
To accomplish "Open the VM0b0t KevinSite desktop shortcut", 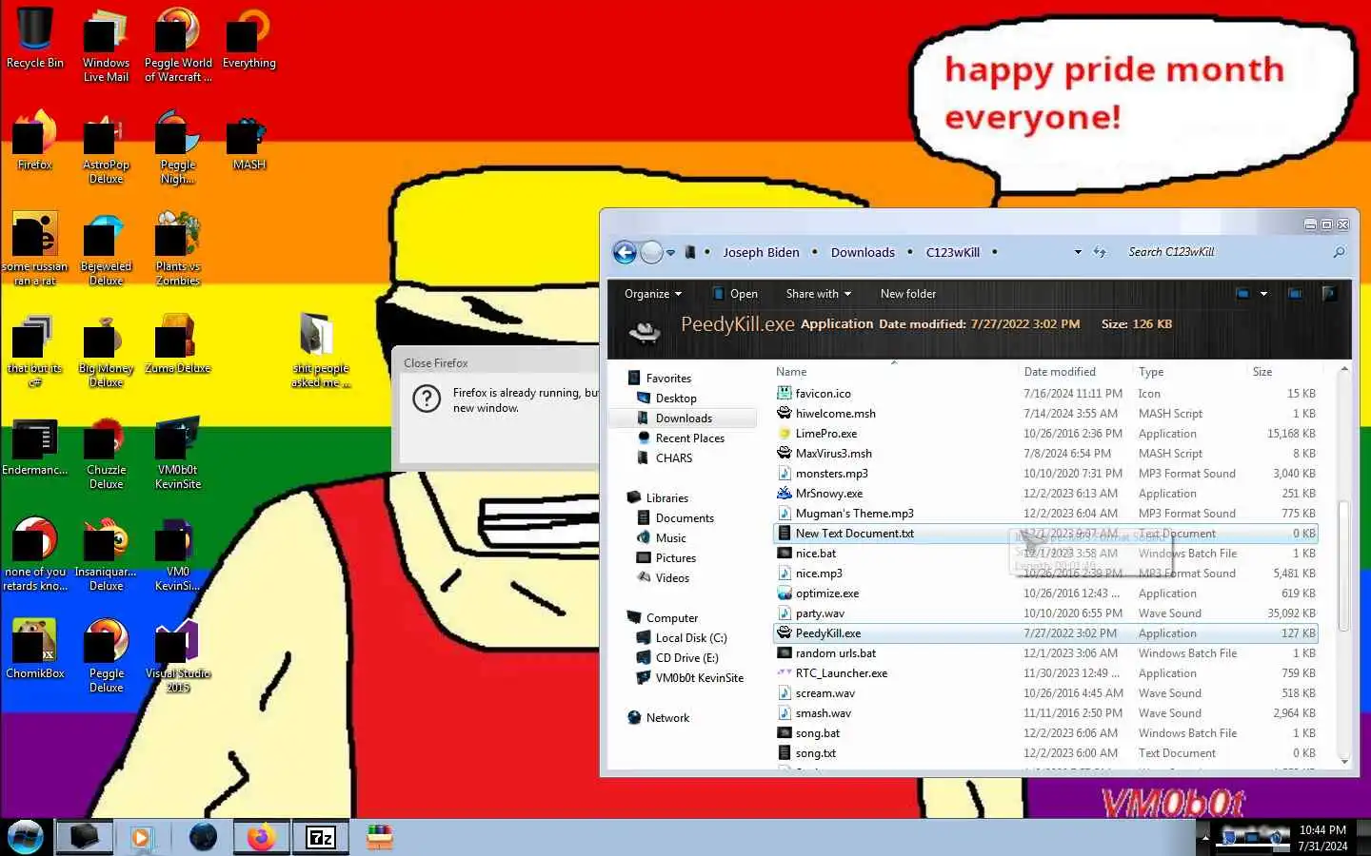I will (178, 453).
